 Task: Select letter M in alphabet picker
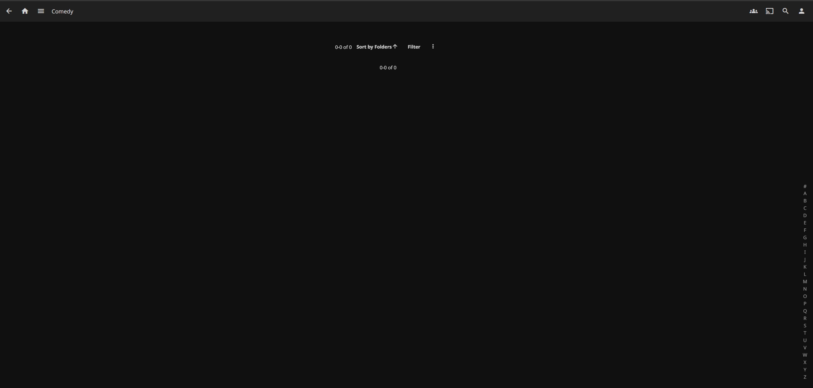coord(805,282)
